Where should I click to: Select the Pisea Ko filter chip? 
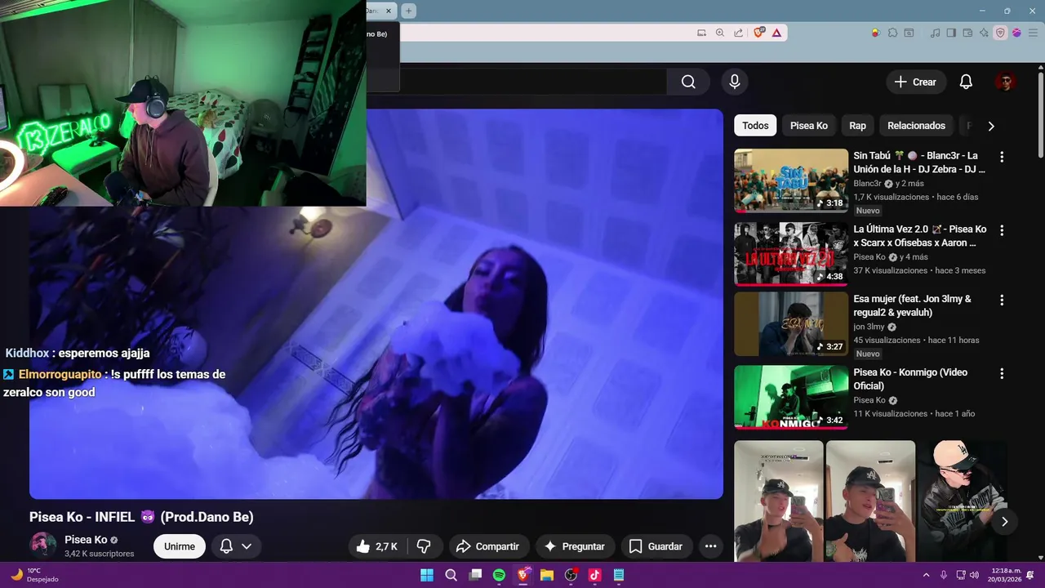click(809, 126)
